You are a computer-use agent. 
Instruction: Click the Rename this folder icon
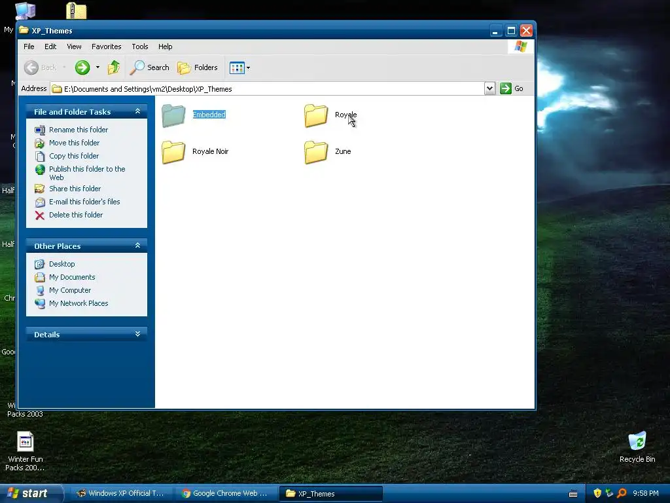[40, 130]
